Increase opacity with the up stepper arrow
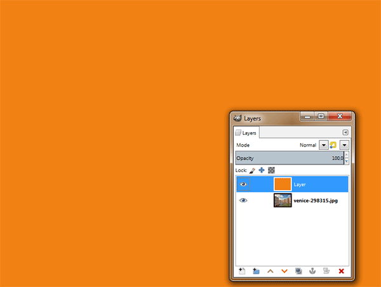This screenshot has width=381, height=287. tap(347, 154)
